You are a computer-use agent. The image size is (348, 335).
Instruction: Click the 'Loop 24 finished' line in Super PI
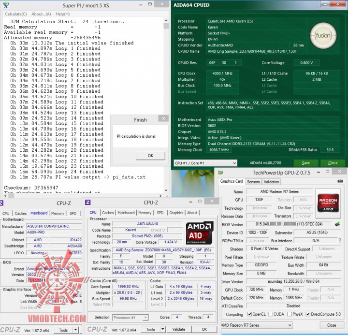point(57,172)
